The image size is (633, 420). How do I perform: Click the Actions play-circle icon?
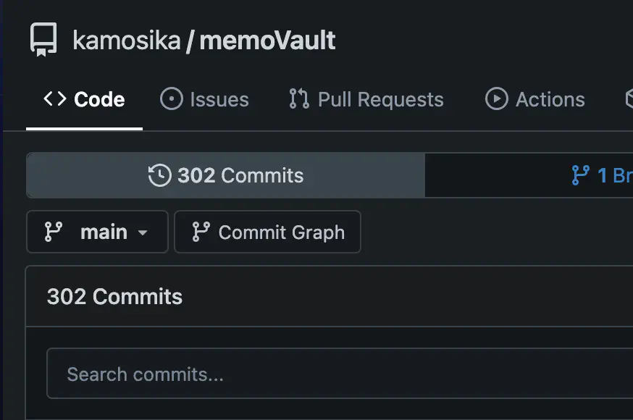point(496,99)
